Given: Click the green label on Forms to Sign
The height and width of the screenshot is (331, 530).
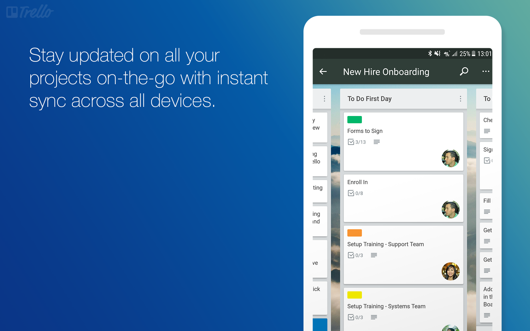Looking at the screenshot, I should [354, 120].
